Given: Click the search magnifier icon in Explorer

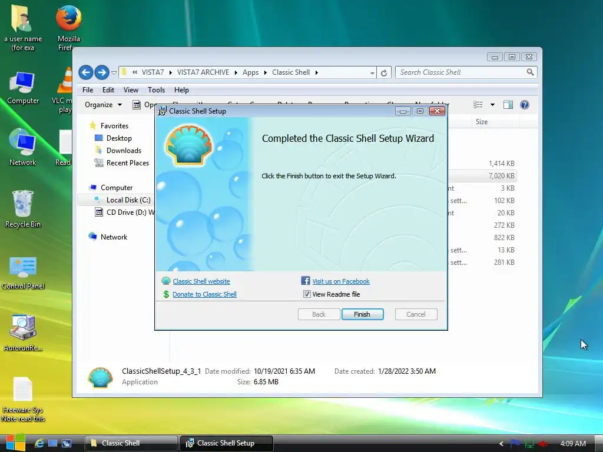Looking at the screenshot, I should pos(531,72).
